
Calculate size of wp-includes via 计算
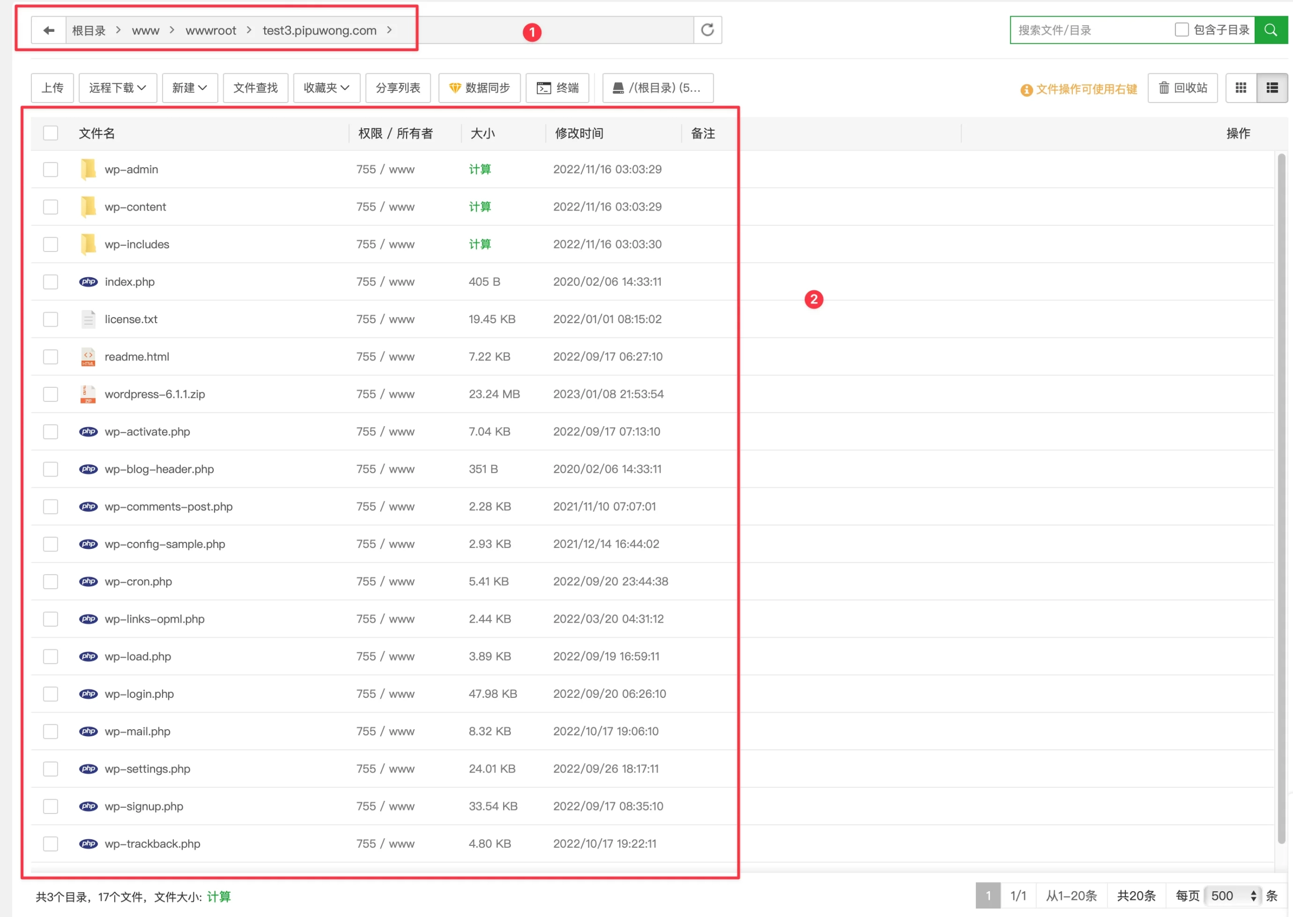480,244
